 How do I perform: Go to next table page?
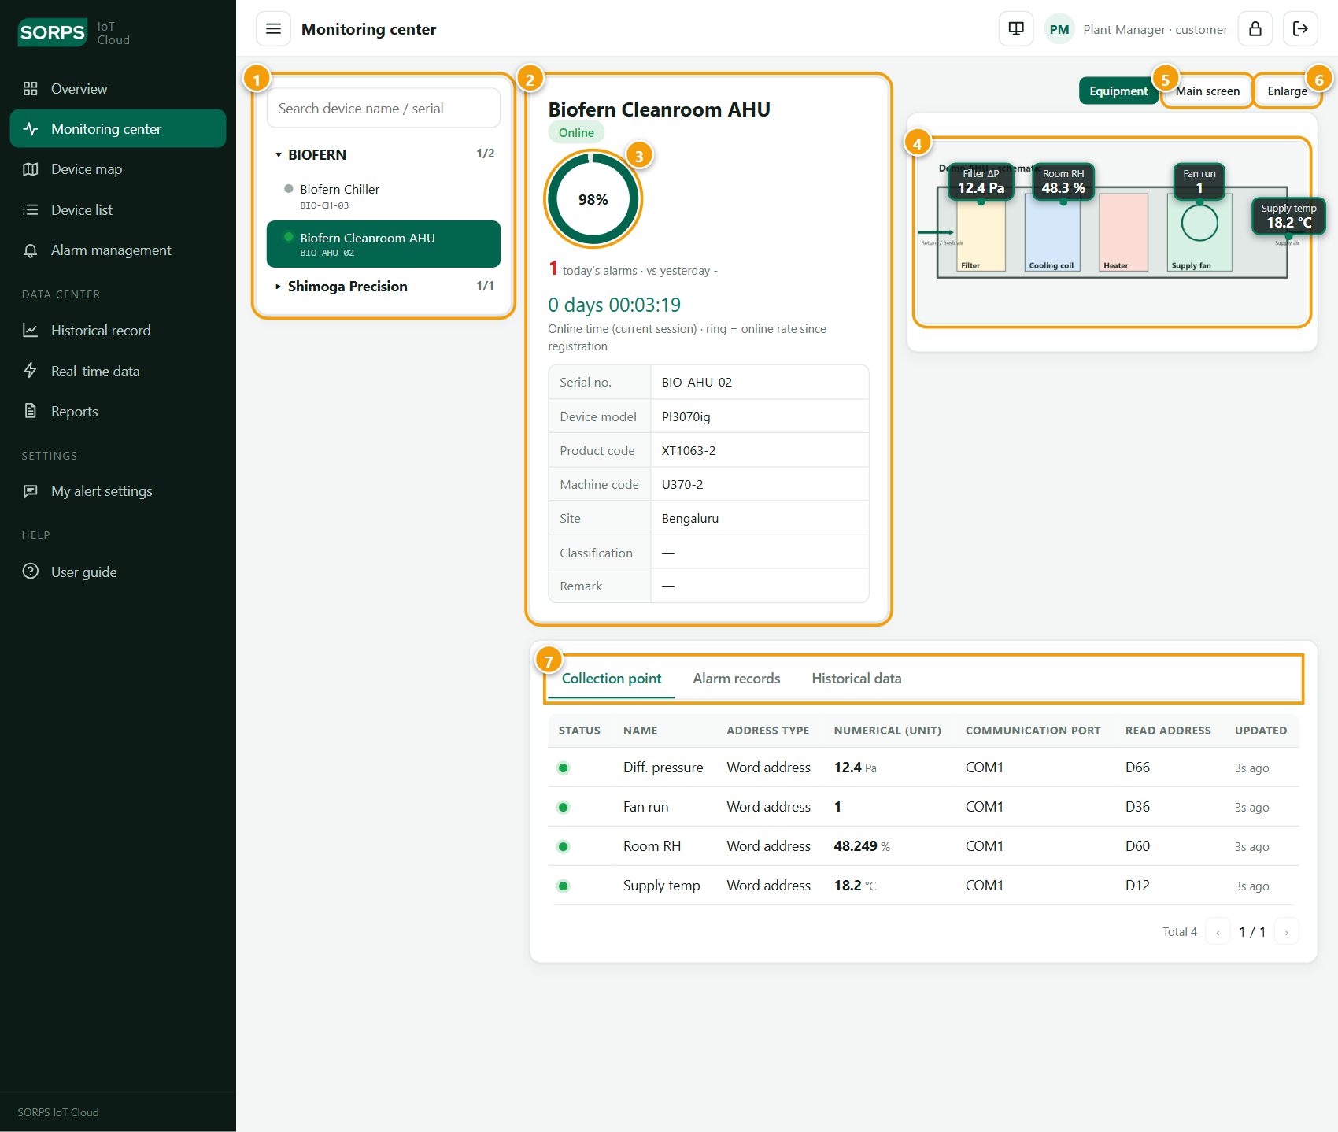(x=1287, y=932)
